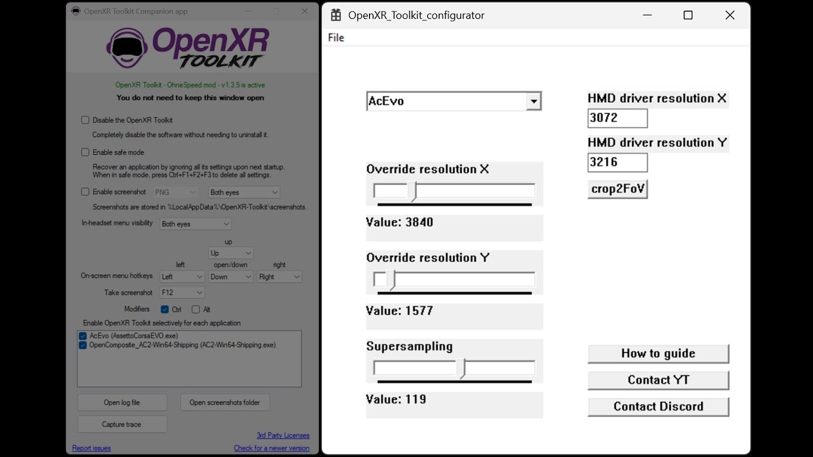This screenshot has height=457, width=813.
Task: Open the How to guide button
Action: (658, 354)
